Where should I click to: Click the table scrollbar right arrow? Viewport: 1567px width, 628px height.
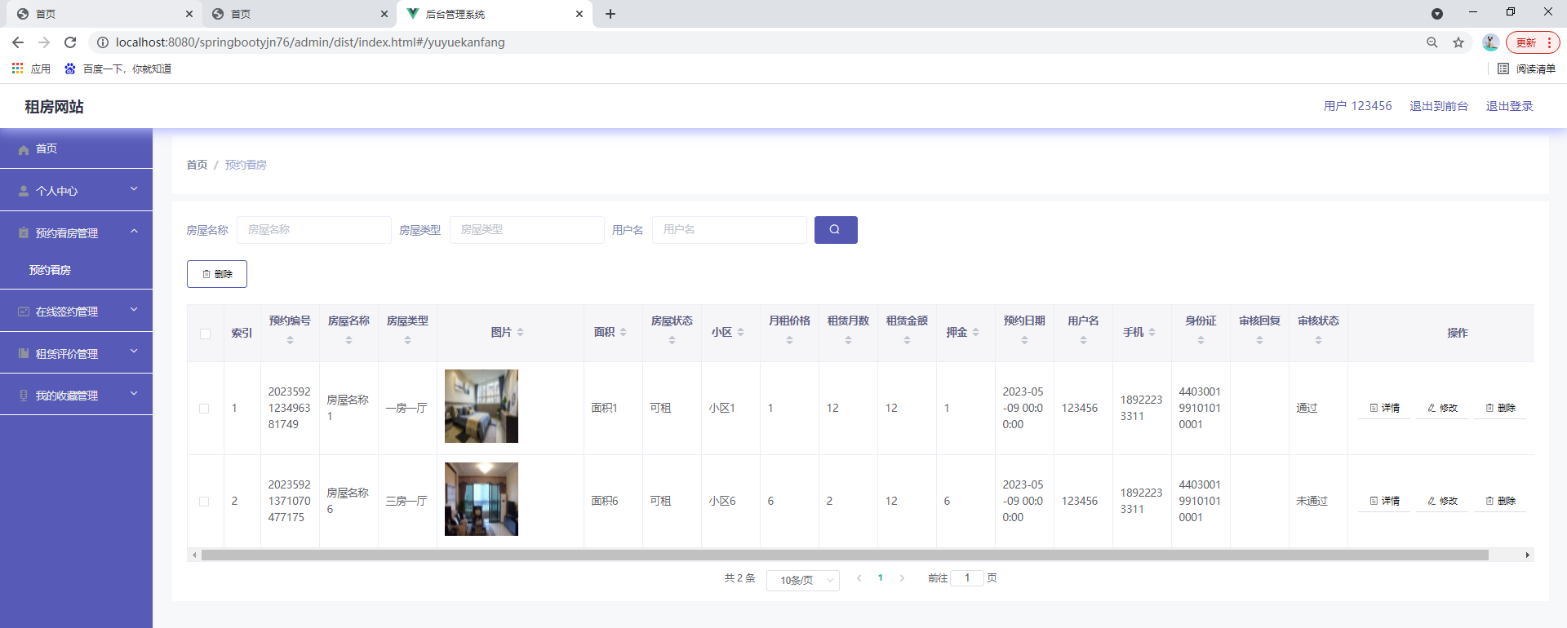click(1527, 555)
